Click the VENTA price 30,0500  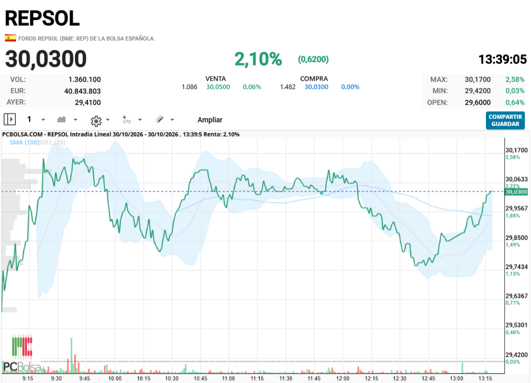pyautogui.click(x=218, y=87)
